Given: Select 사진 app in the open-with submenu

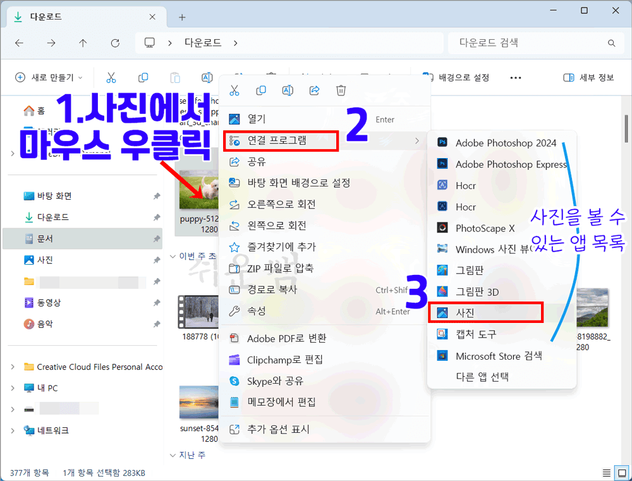Looking at the screenshot, I should pyautogui.click(x=485, y=312).
